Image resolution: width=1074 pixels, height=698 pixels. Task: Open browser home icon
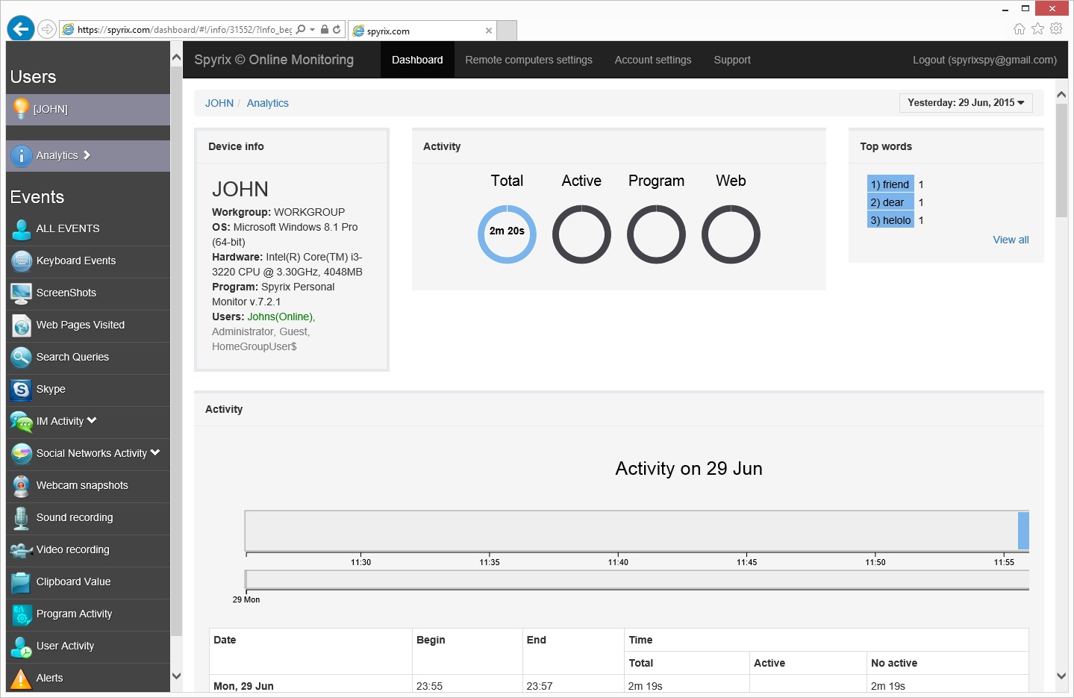tap(1020, 28)
